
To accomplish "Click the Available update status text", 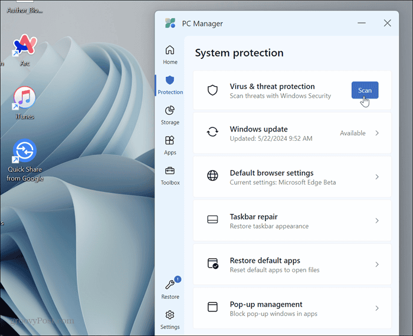I will click(x=352, y=133).
